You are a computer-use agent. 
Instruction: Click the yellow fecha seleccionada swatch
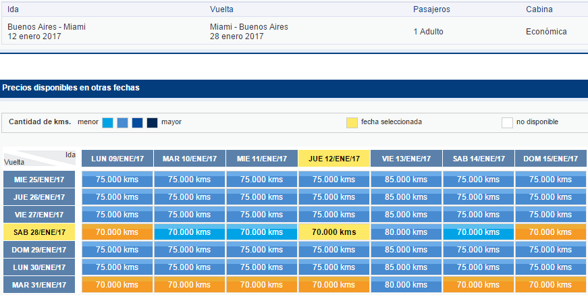click(352, 123)
